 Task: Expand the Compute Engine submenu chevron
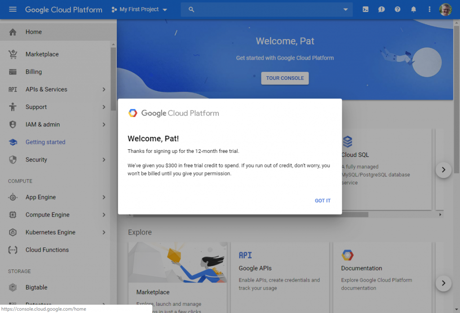click(x=104, y=215)
